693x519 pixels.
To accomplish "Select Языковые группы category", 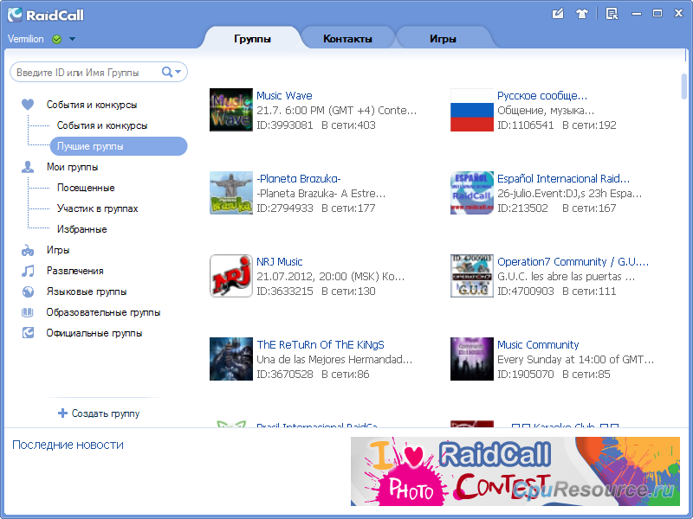I will coord(87,292).
